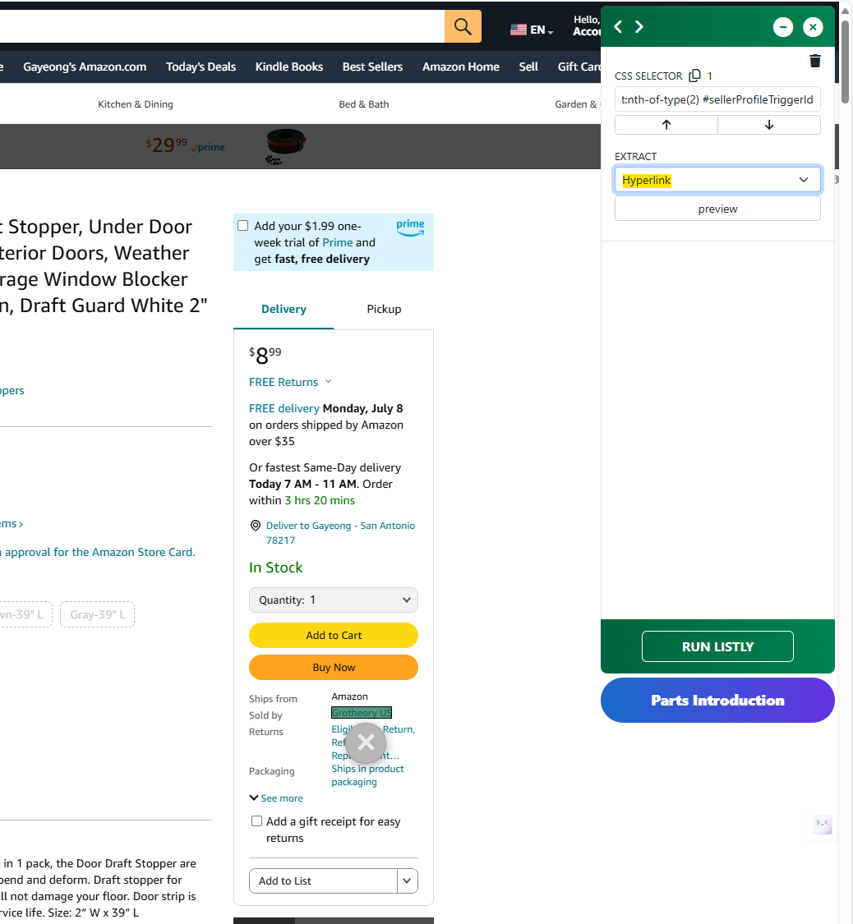Delete the selector with trash icon

(x=815, y=61)
